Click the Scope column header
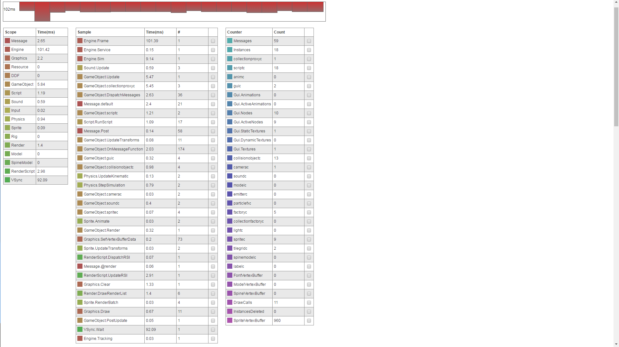Screen dimensions: 619x347 pyautogui.click(x=20, y=32)
